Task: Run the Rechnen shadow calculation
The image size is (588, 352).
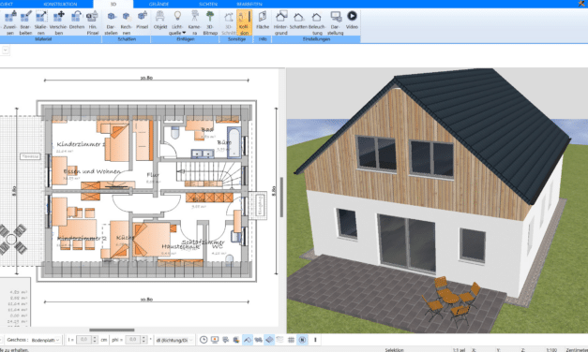Action: tap(127, 22)
